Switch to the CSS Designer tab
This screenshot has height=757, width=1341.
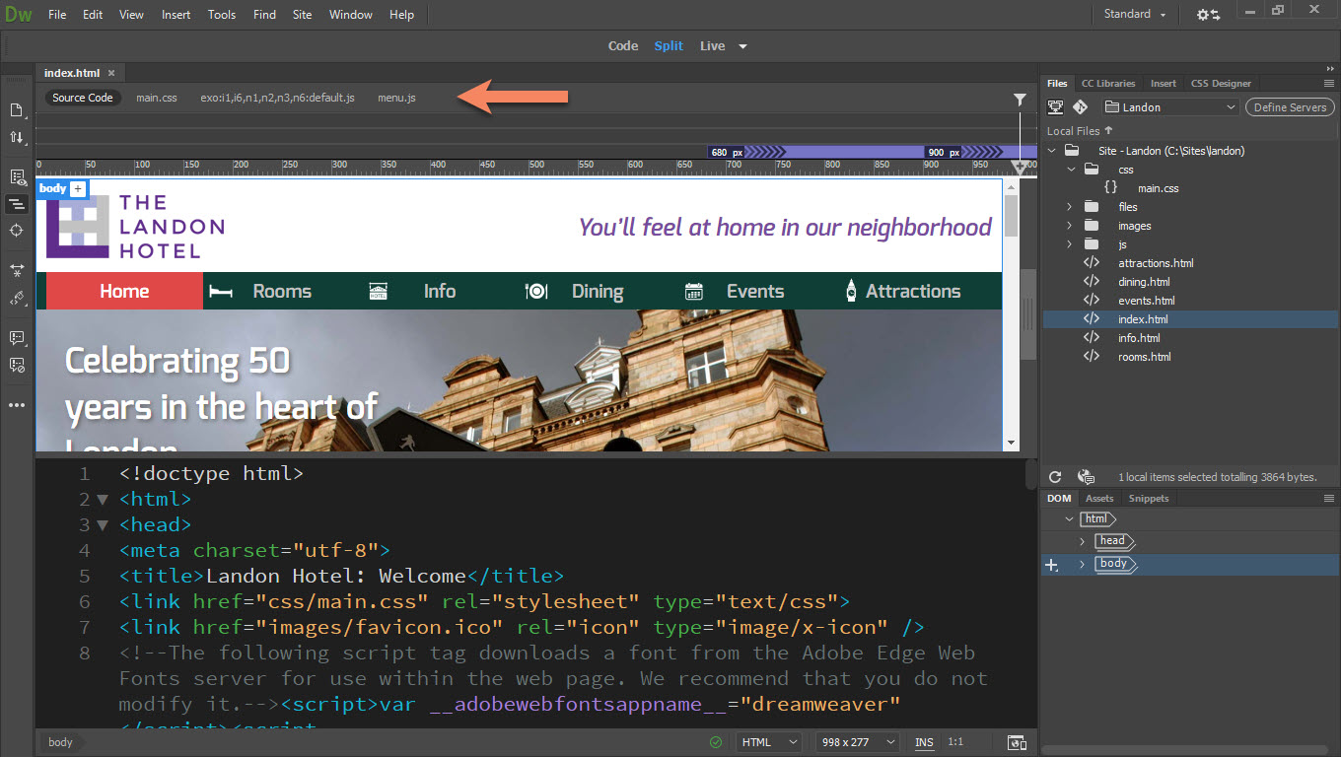coord(1221,84)
